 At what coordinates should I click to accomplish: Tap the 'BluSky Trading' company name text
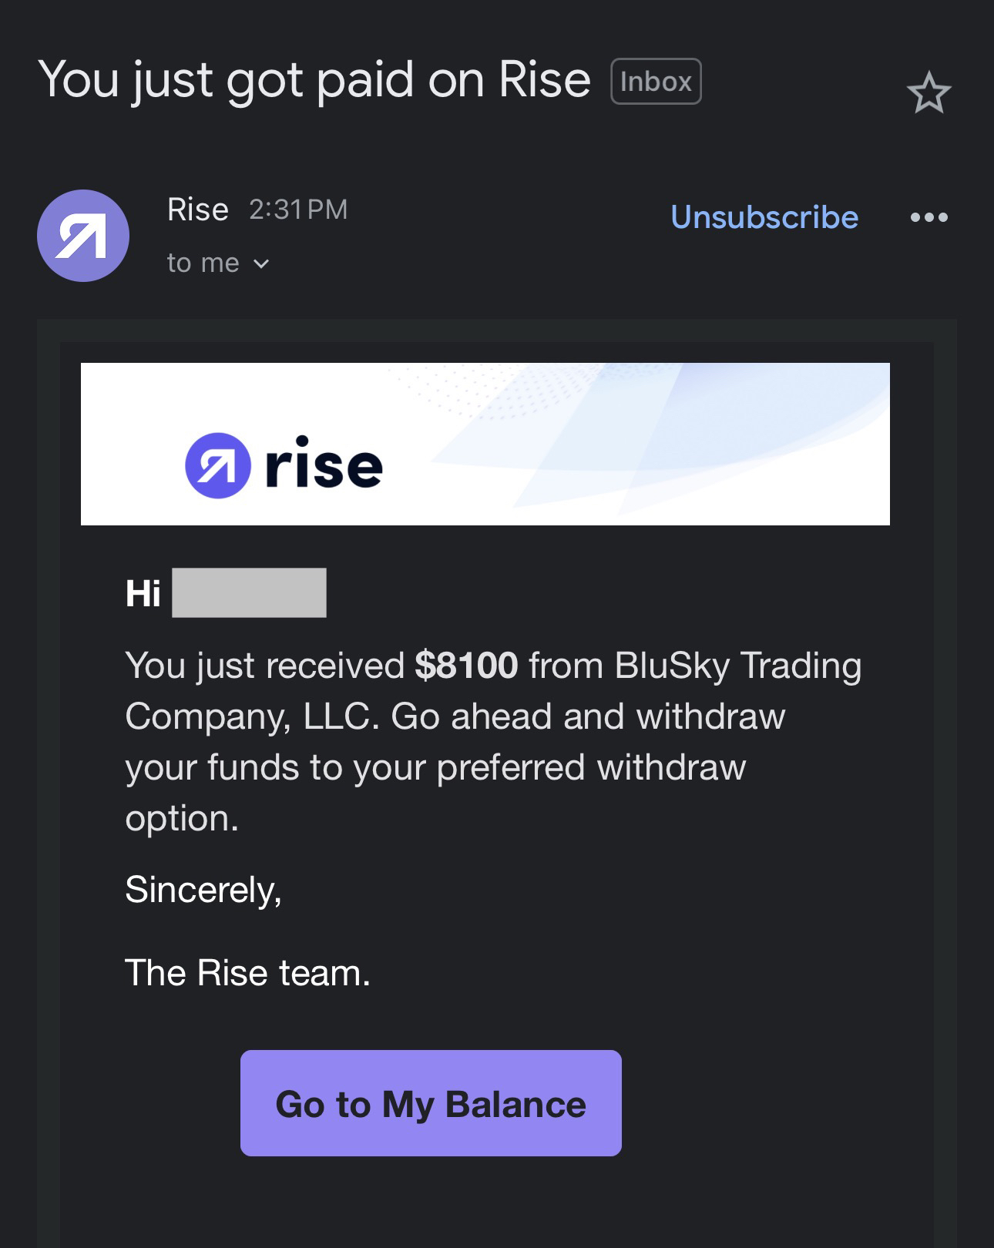click(738, 665)
